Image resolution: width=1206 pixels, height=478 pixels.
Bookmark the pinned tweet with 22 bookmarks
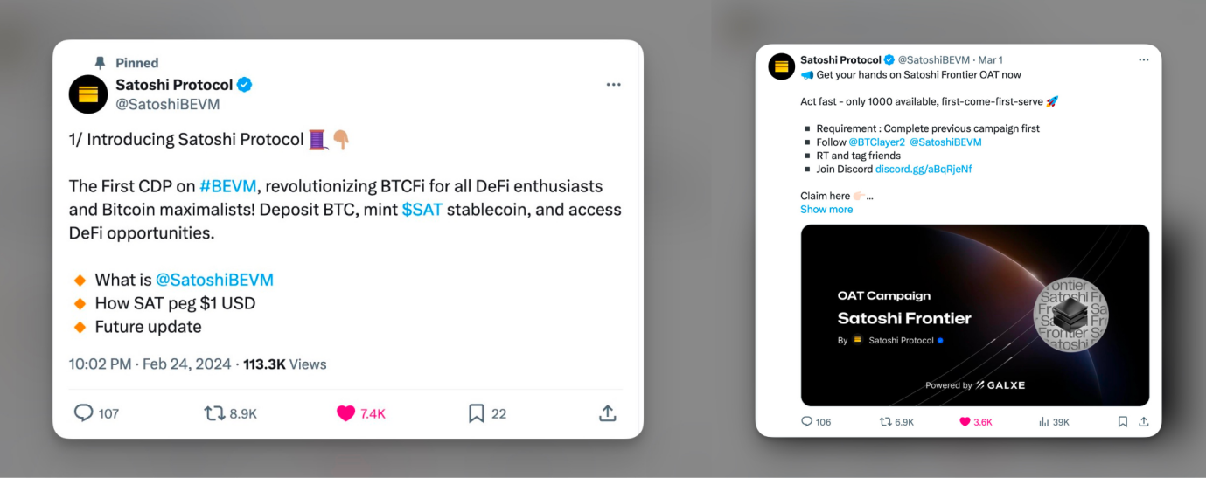[x=477, y=413]
